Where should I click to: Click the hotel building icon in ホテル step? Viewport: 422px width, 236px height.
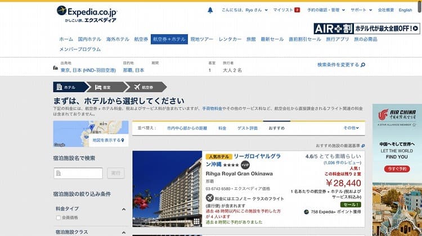tap(59, 87)
